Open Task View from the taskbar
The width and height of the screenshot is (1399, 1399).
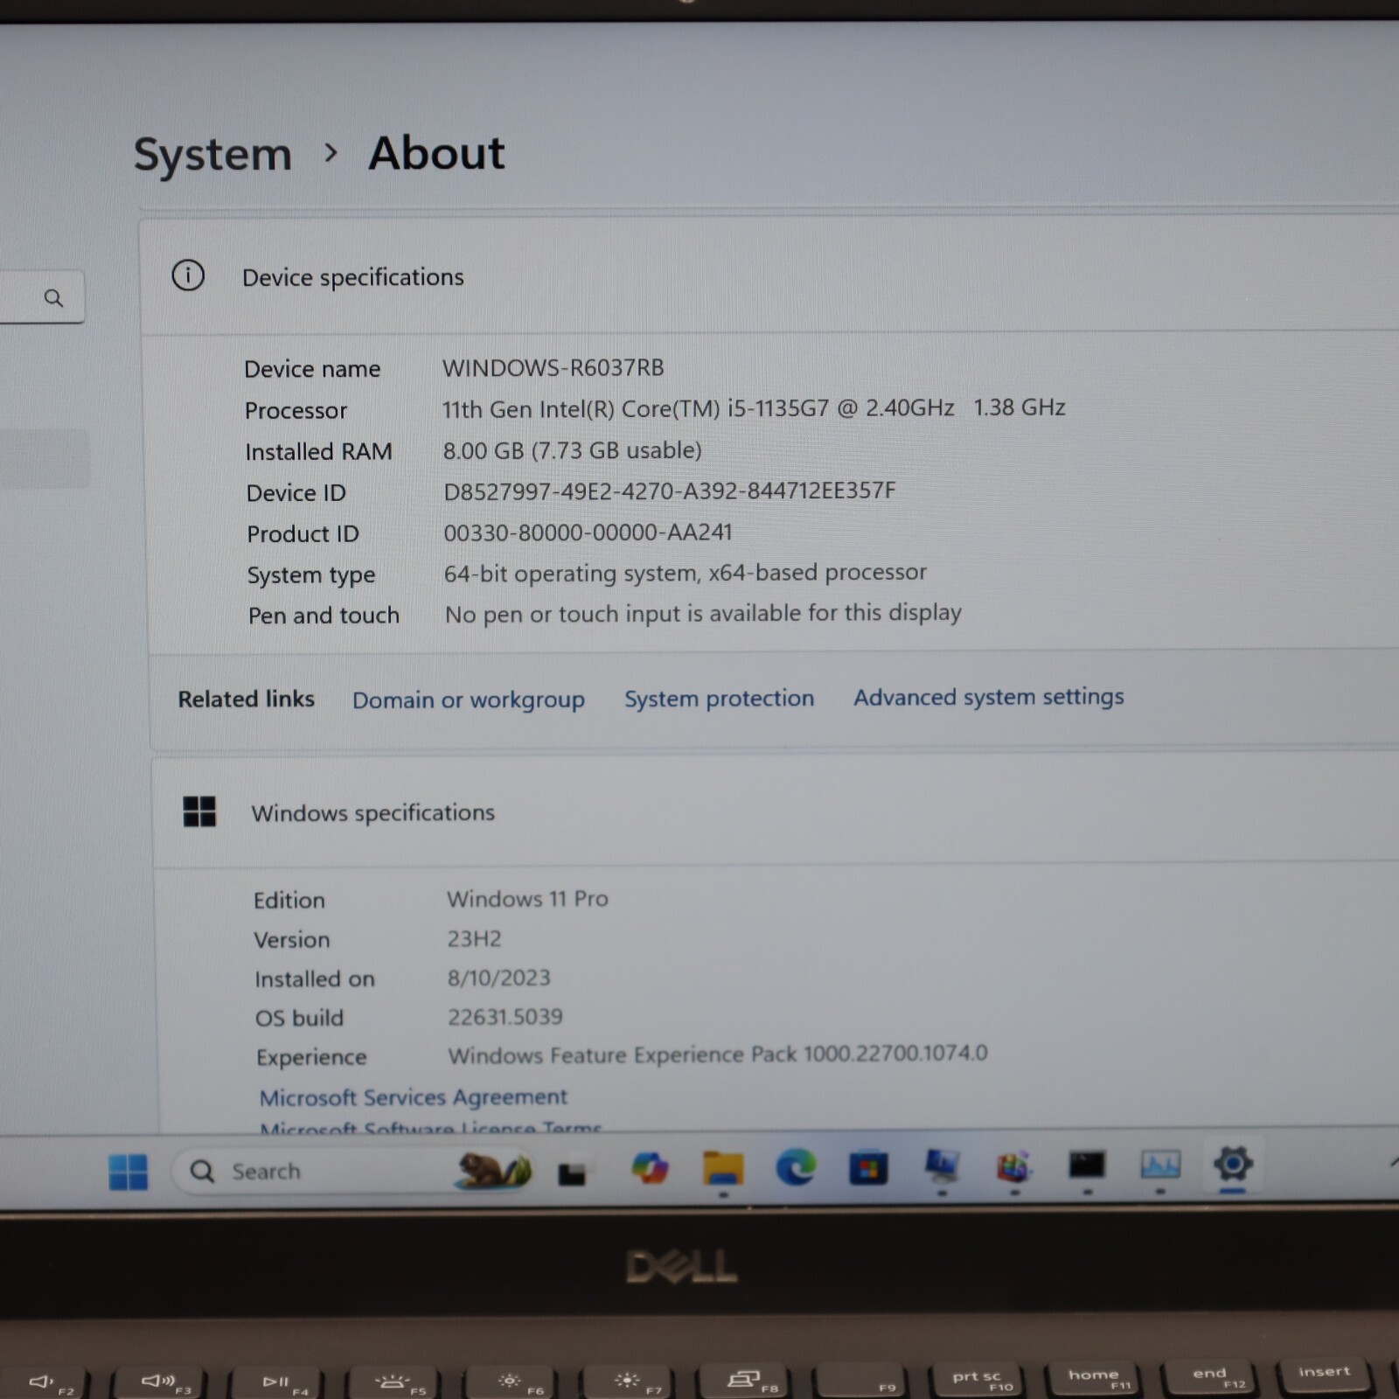pos(572,1173)
